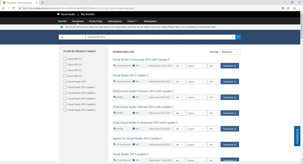The image size is (303, 164).
Task: Click the browser back arrow
Action: [x=4, y=8]
